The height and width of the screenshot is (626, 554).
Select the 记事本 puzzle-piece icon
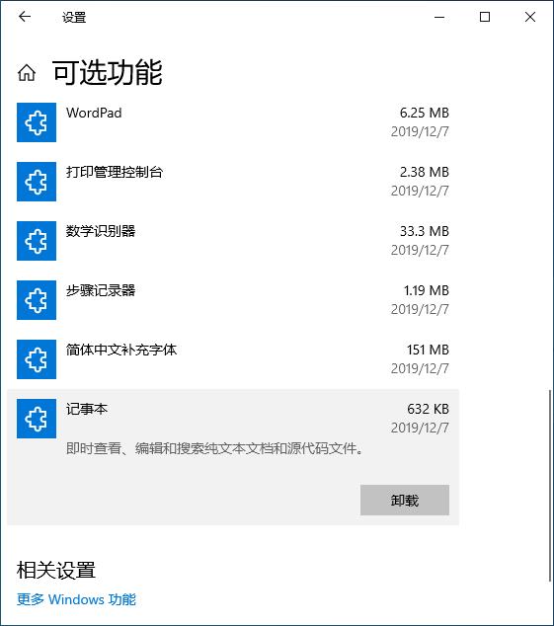tap(37, 419)
